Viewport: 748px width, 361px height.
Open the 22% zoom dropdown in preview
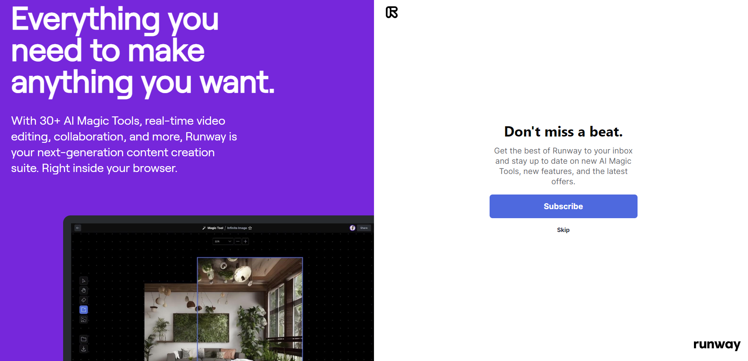(x=223, y=241)
